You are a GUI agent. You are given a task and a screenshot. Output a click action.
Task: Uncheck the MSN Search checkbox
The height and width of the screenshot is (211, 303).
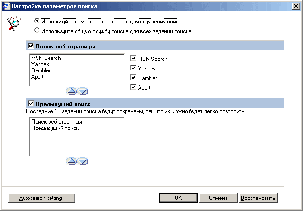(133, 58)
